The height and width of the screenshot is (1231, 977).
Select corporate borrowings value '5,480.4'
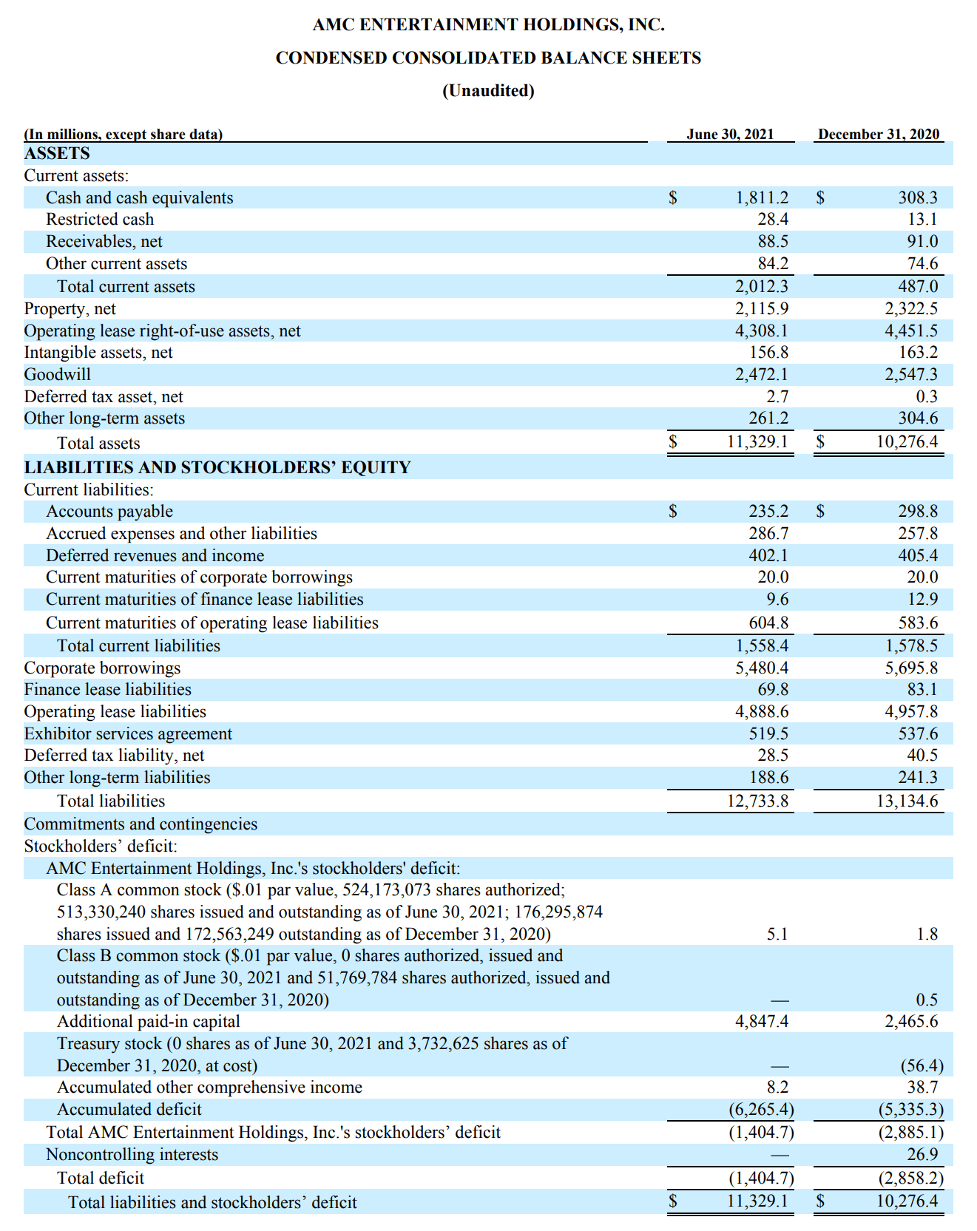[x=762, y=668]
